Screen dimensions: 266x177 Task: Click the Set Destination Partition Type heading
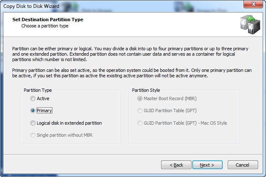coord(48,20)
